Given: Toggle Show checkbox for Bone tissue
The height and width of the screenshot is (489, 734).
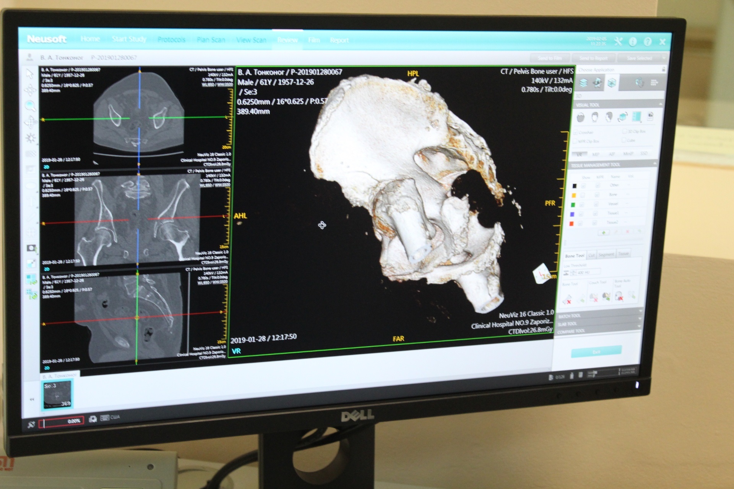Looking at the screenshot, I should [583, 195].
